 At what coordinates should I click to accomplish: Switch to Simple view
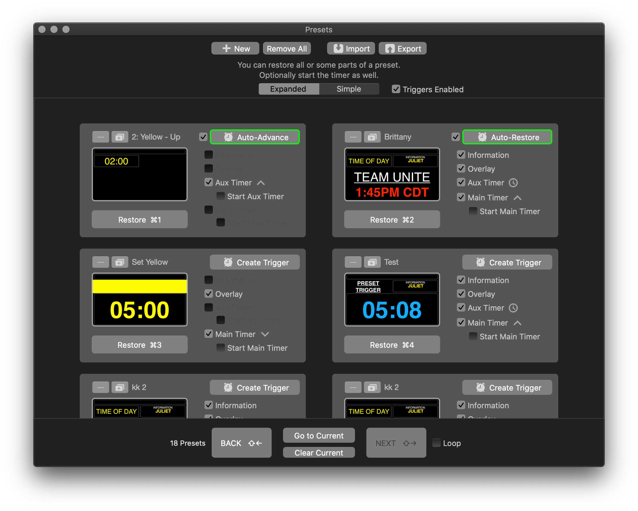point(349,89)
